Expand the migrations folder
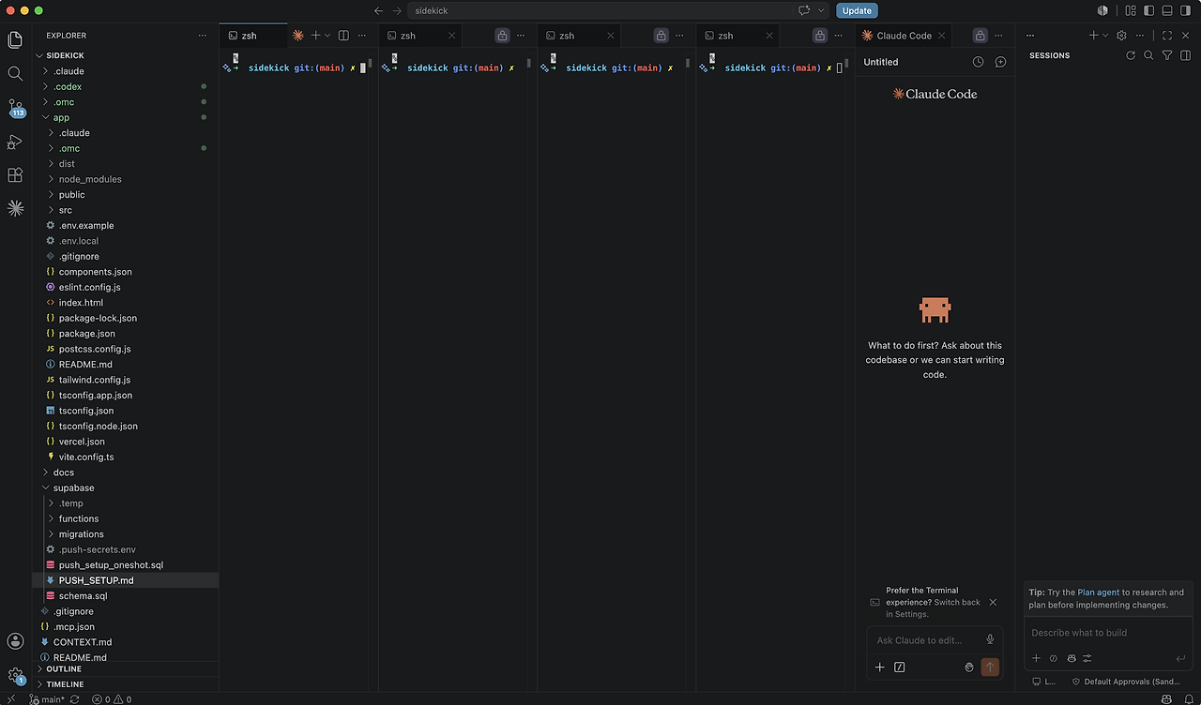1201x705 pixels. pyautogui.click(x=126, y=534)
